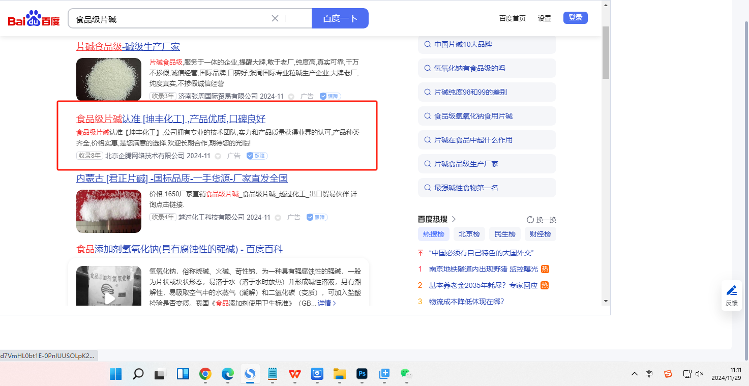
Task: Click 保障 badge on 坤丰化工 ad result
Action: click(x=257, y=156)
